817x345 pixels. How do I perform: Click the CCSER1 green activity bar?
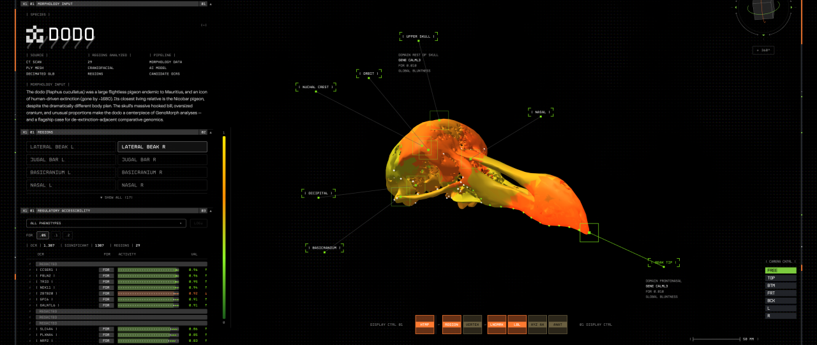click(x=148, y=270)
